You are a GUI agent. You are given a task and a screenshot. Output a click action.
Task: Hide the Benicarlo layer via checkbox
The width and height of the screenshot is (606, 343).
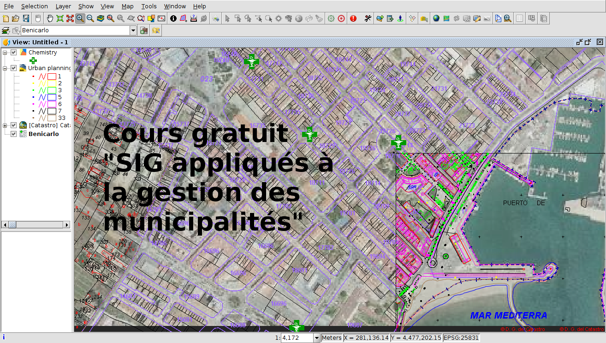coord(14,134)
